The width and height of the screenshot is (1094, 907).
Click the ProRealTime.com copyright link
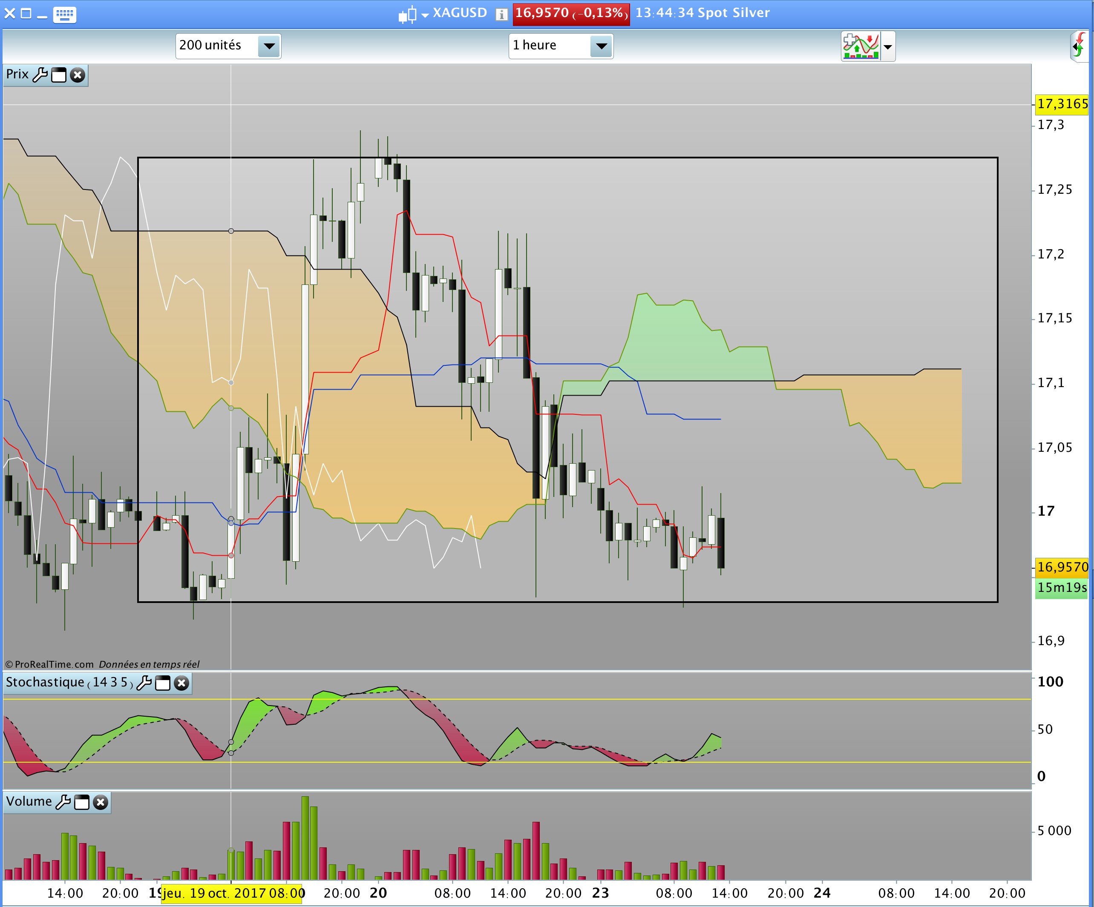point(49,664)
